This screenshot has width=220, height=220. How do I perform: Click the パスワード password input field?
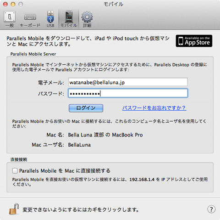coord(128,93)
